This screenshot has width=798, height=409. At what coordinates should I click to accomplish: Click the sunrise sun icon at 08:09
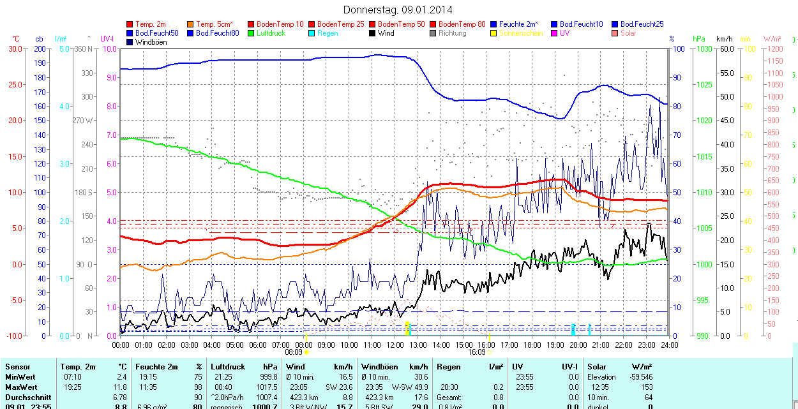pos(307,352)
